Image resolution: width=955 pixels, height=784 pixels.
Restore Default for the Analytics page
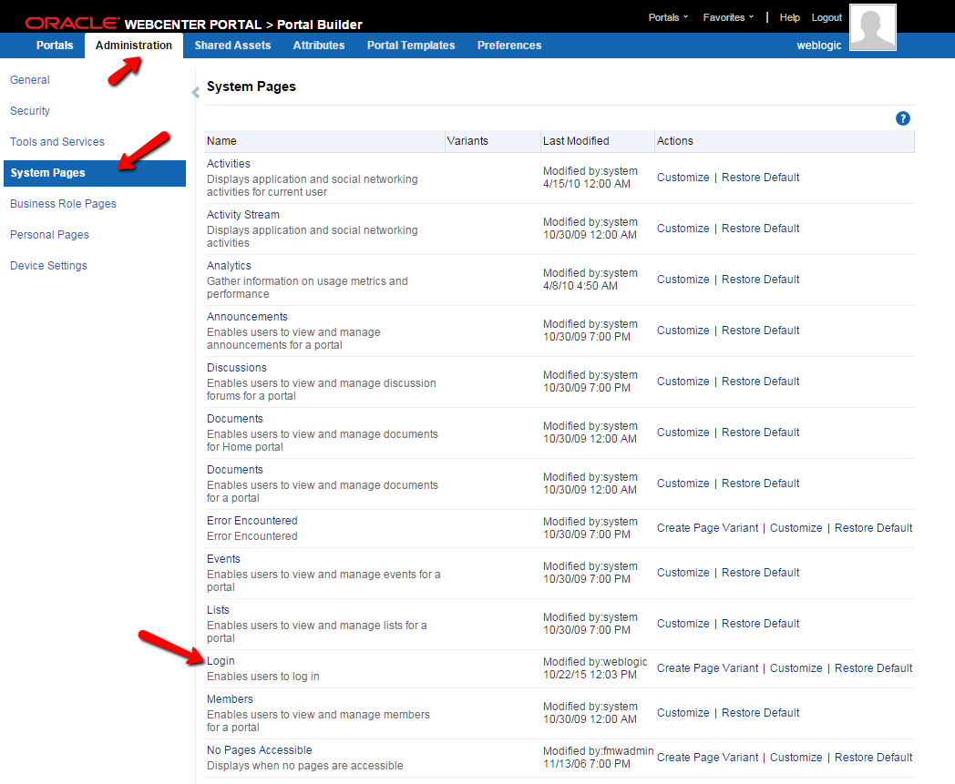pyautogui.click(x=760, y=279)
